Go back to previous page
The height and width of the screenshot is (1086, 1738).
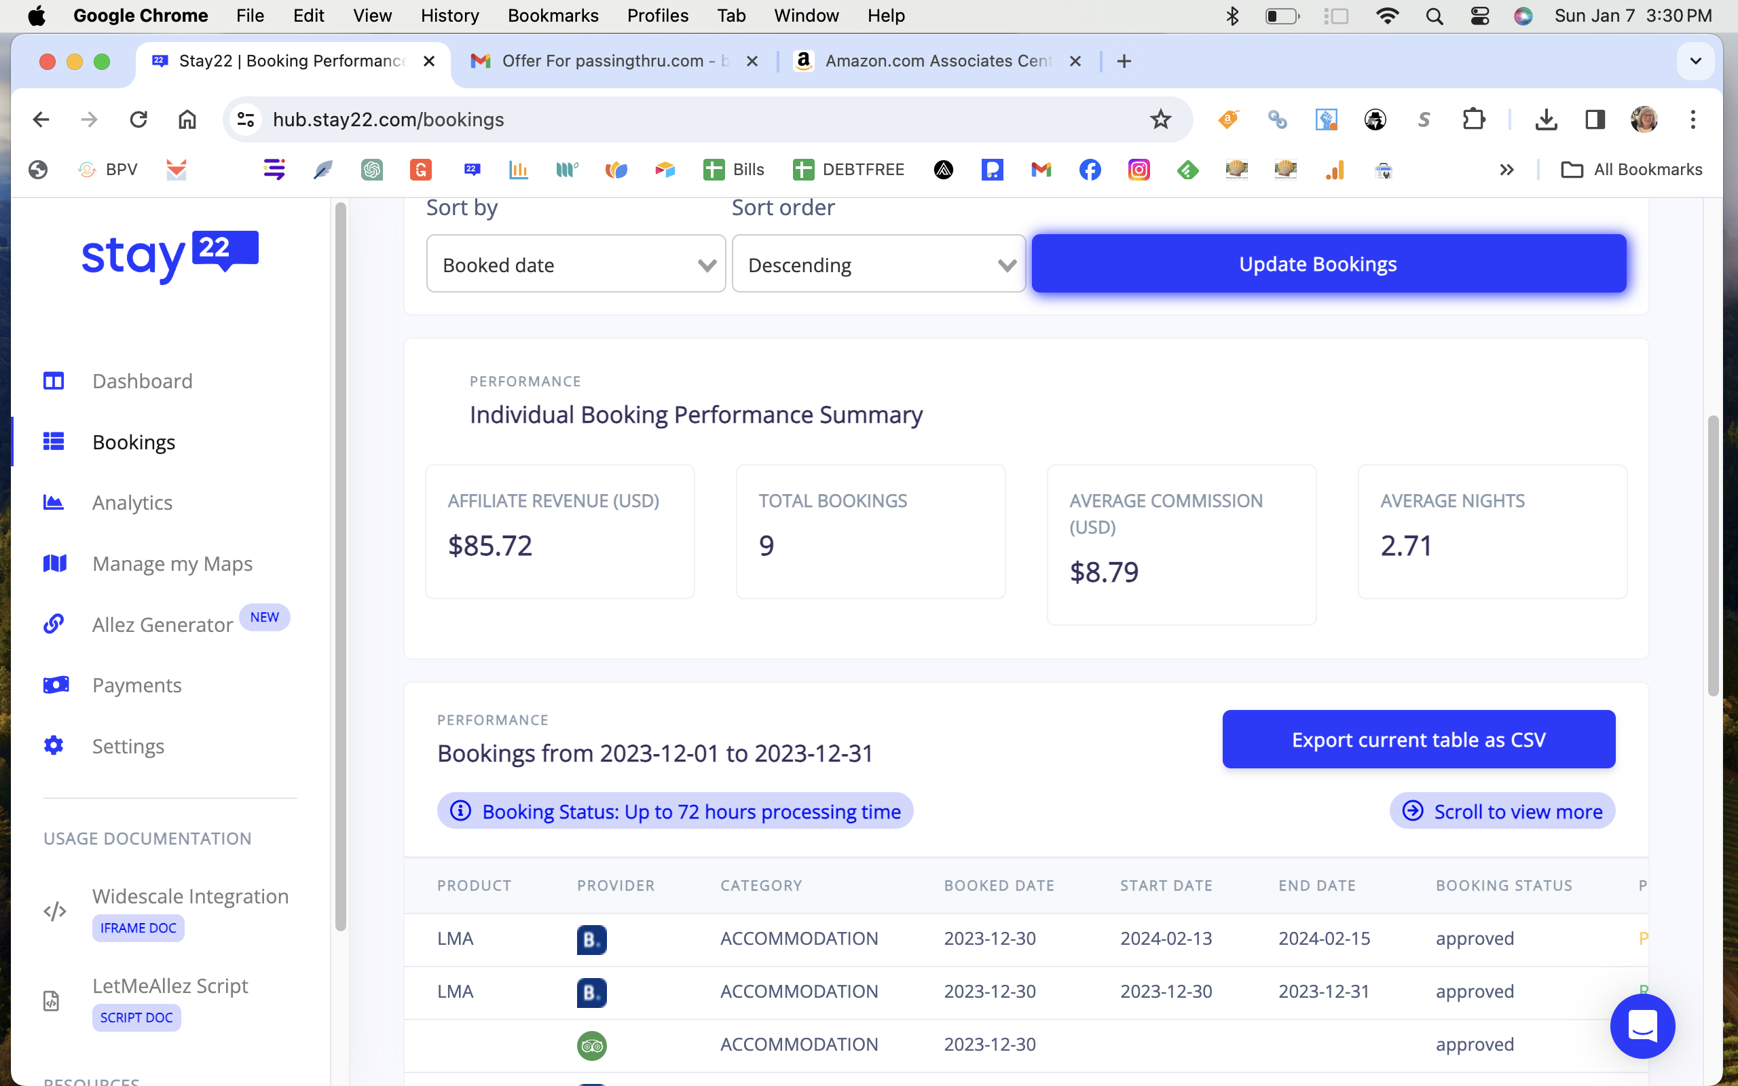(x=41, y=119)
